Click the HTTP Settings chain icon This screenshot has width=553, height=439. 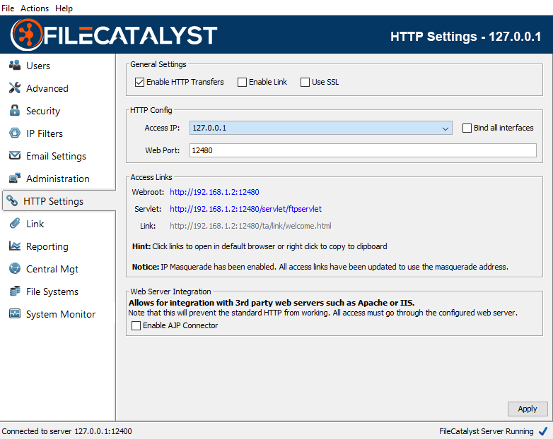12,200
